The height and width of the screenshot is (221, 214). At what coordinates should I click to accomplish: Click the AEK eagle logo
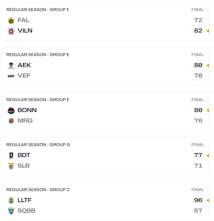pyautogui.click(x=11, y=65)
